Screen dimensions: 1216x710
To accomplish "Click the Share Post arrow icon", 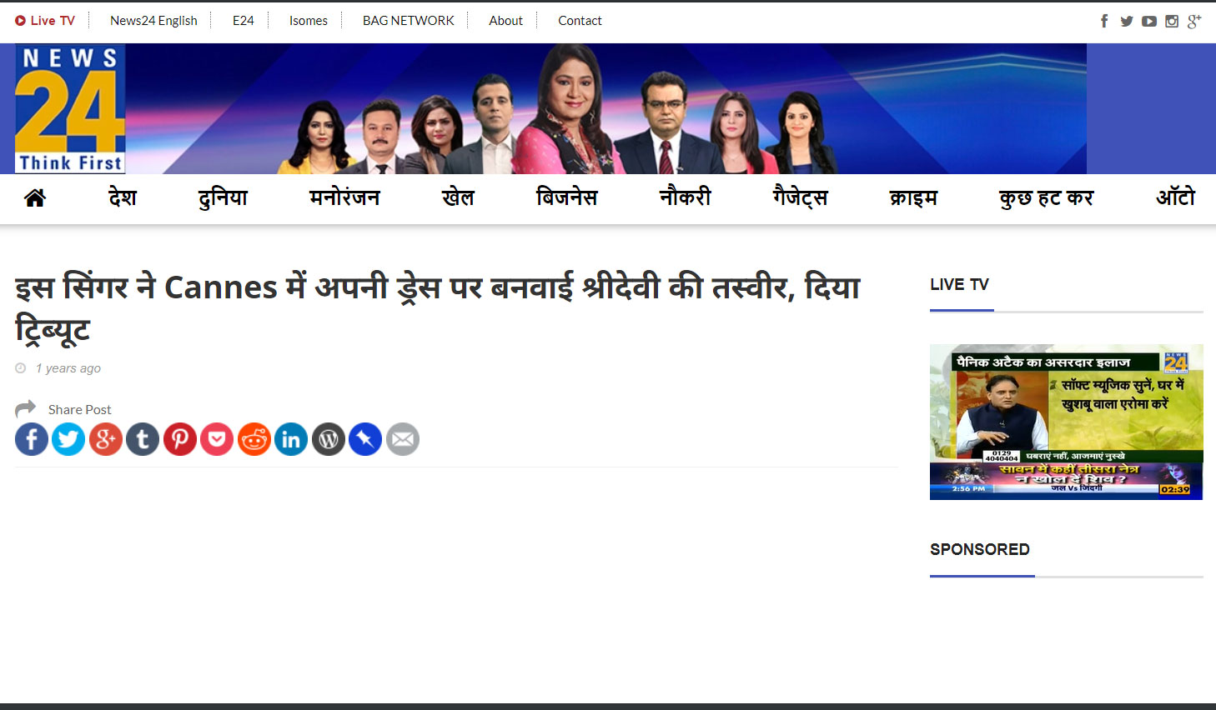I will (x=26, y=408).
